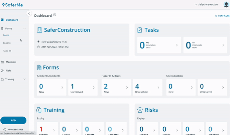The width and height of the screenshot is (230, 135).
Task: Click the Dashboard grid icon in sidebar
Action: coord(2,20)
